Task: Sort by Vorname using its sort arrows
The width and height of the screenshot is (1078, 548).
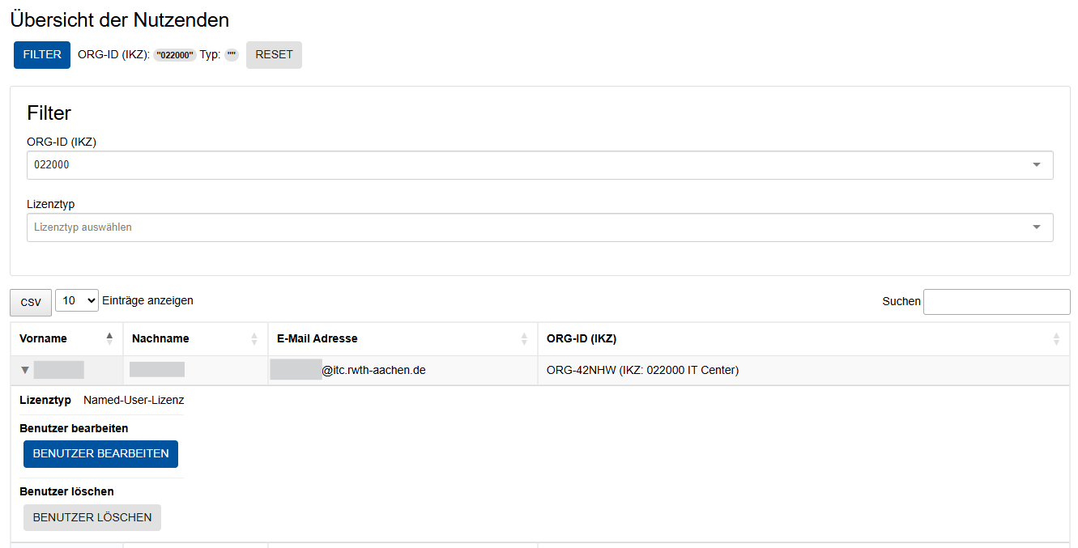Action: pyautogui.click(x=109, y=338)
